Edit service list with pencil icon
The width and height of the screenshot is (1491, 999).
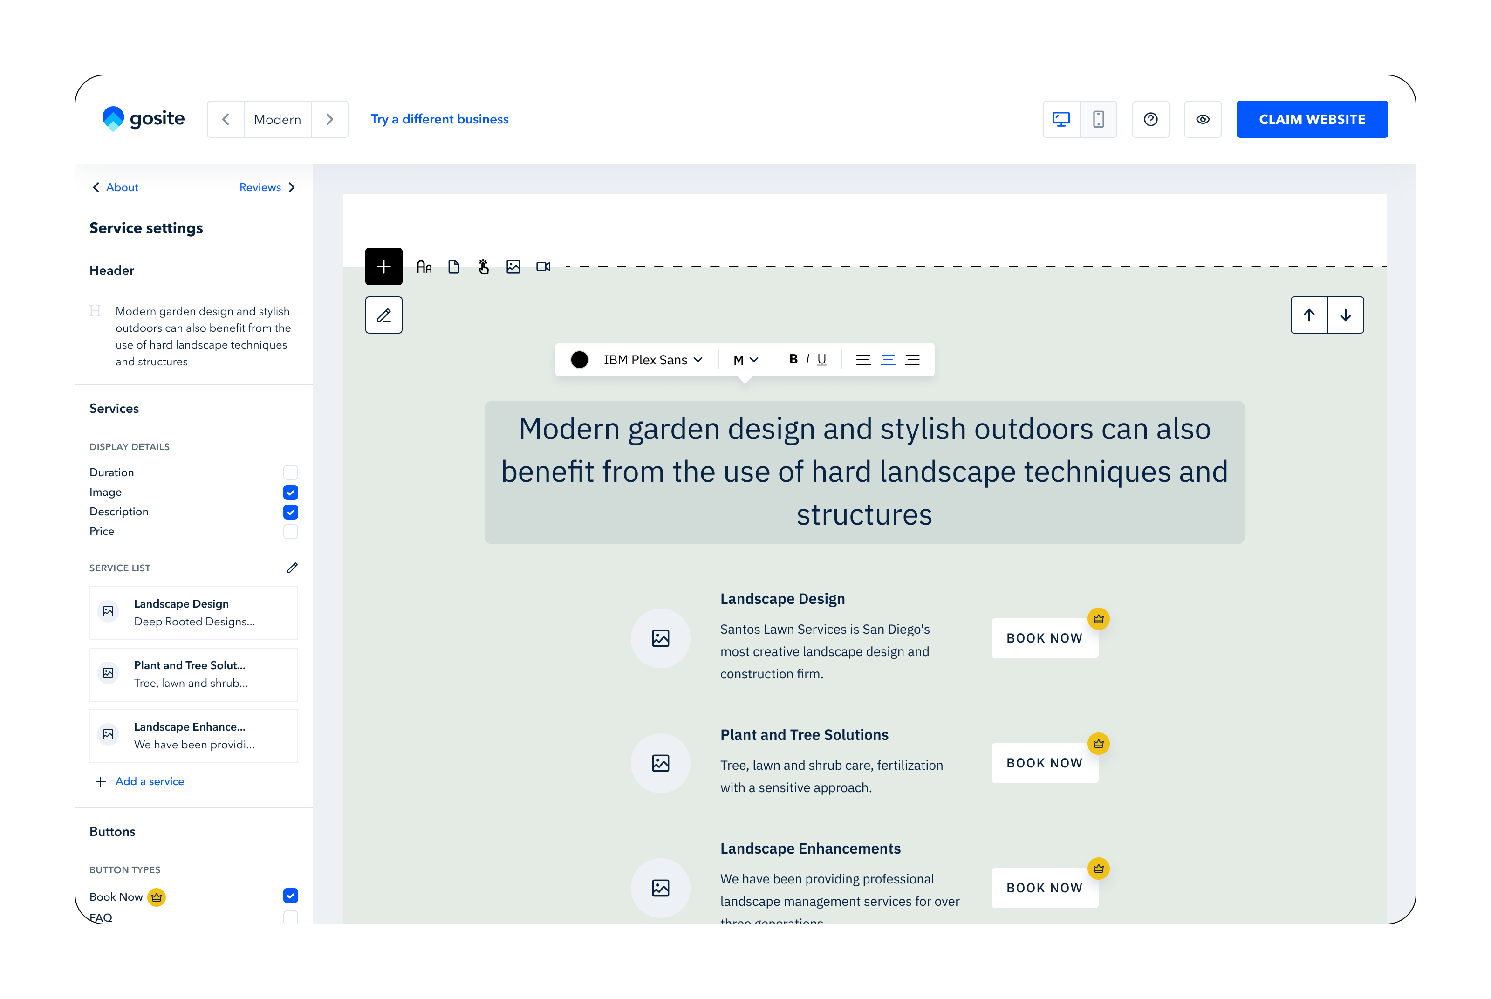(292, 568)
